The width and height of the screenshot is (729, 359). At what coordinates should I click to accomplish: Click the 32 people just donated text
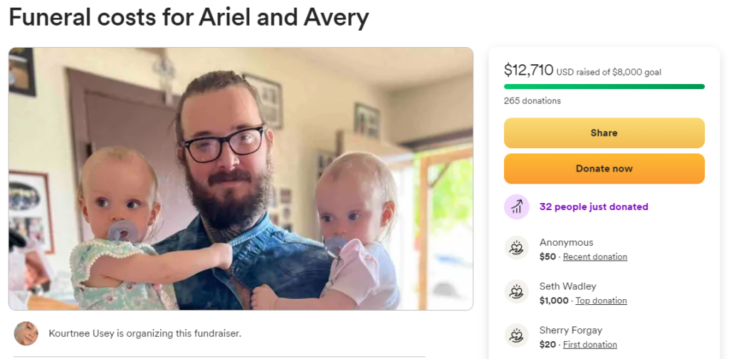click(594, 207)
